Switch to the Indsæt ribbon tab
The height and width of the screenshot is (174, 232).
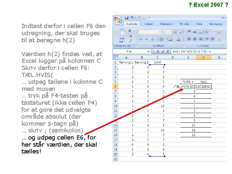pos(149,24)
